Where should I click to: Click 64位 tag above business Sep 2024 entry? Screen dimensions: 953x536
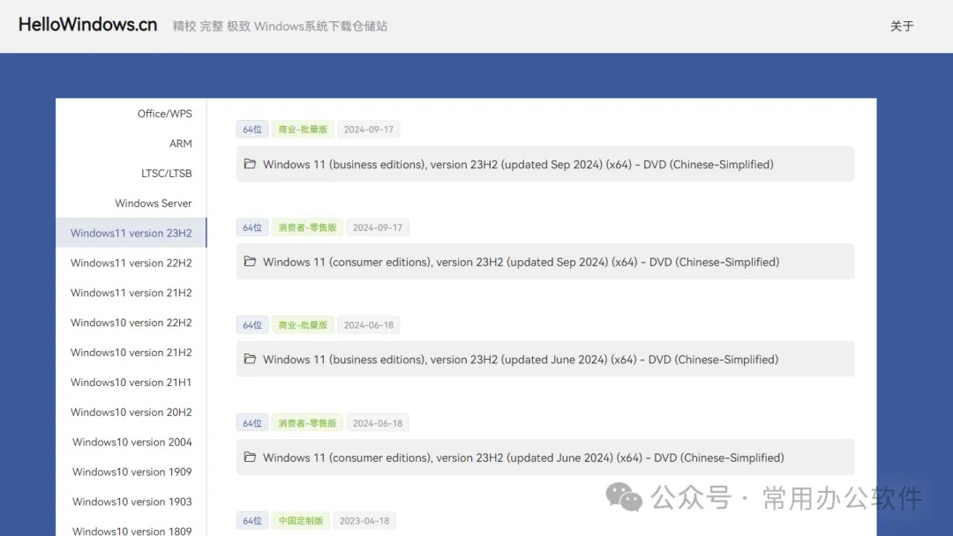click(252, 130)
